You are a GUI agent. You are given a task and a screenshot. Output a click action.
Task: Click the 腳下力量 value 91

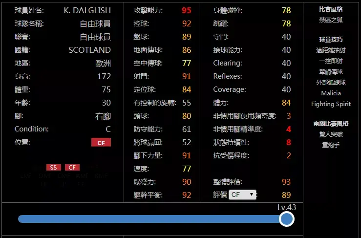coord(187,155)
